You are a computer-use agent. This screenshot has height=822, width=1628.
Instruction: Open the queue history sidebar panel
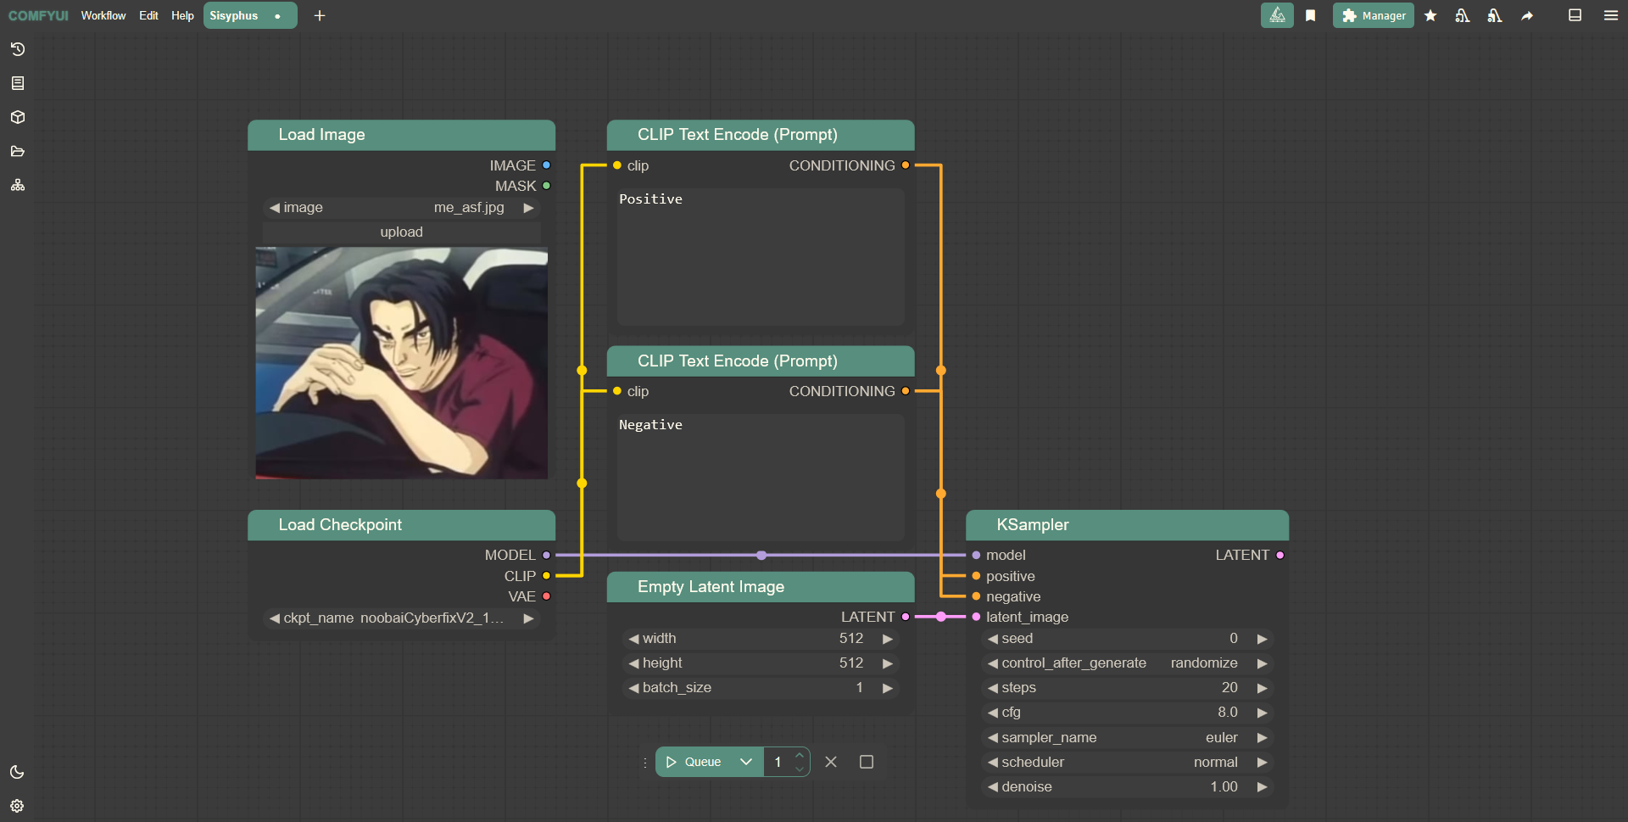tap(18, 49)
